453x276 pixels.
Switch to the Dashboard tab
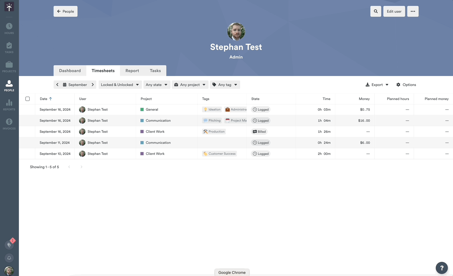coord(70,71)
